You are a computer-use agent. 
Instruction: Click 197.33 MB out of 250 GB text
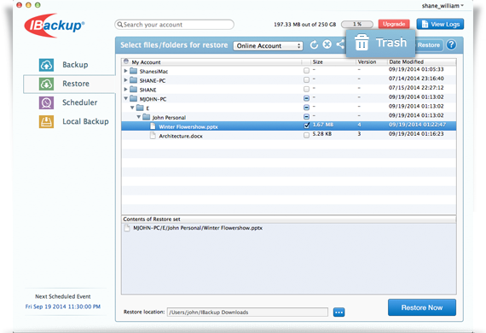click(304, 25)
